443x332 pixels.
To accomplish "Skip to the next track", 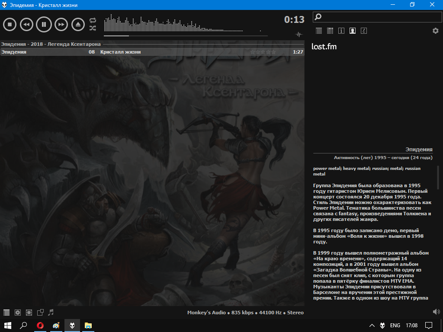I will click(61, 24).
